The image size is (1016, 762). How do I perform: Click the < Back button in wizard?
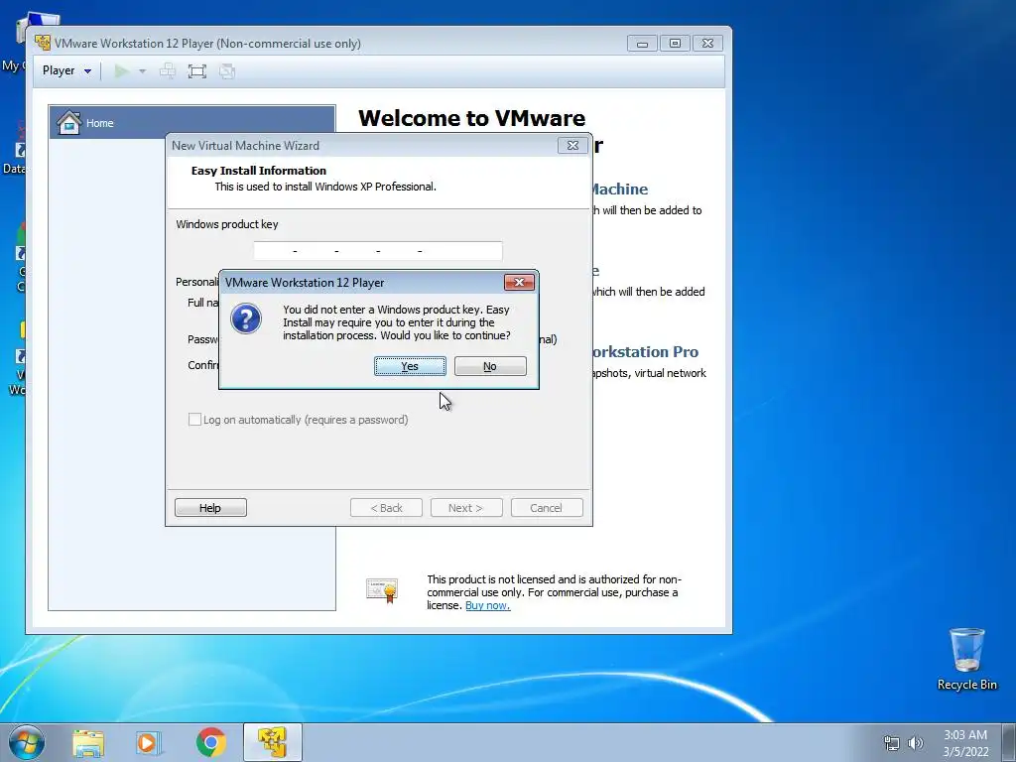click(x=386, y=507)
